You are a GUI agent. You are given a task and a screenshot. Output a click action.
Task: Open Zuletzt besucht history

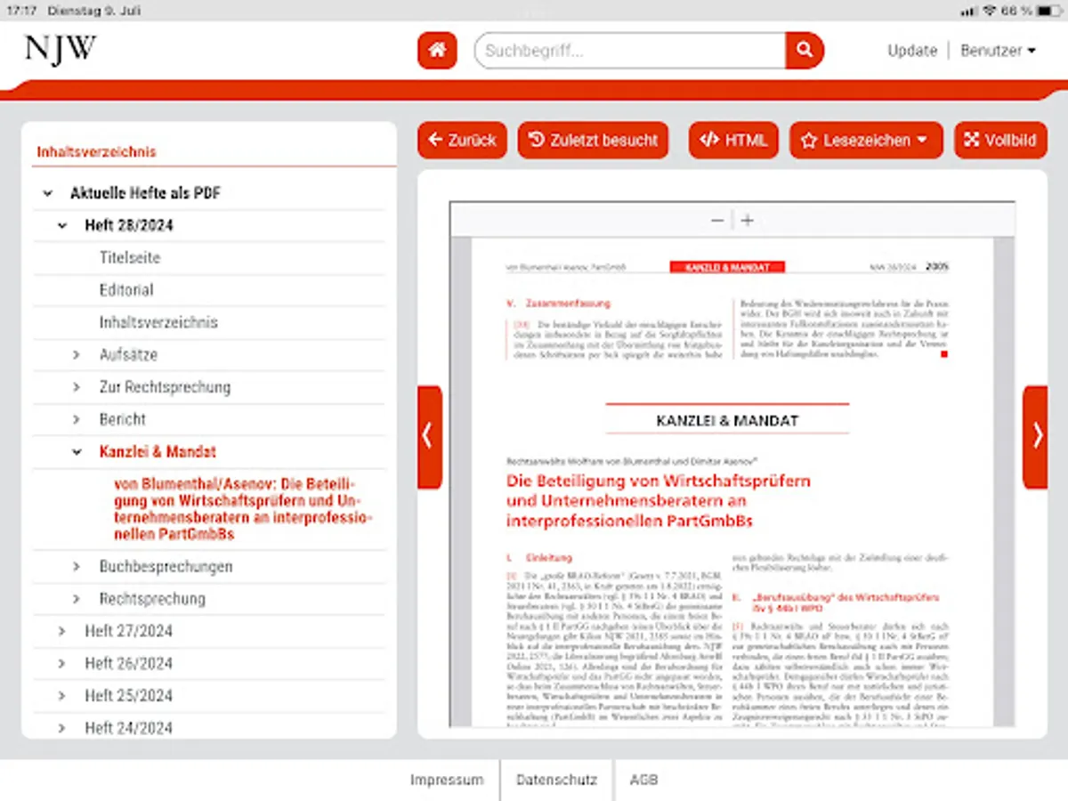tap(592, 140)
